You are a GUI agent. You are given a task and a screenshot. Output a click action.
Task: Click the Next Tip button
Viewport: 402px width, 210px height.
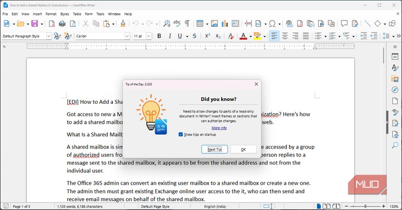coord(214,149)
